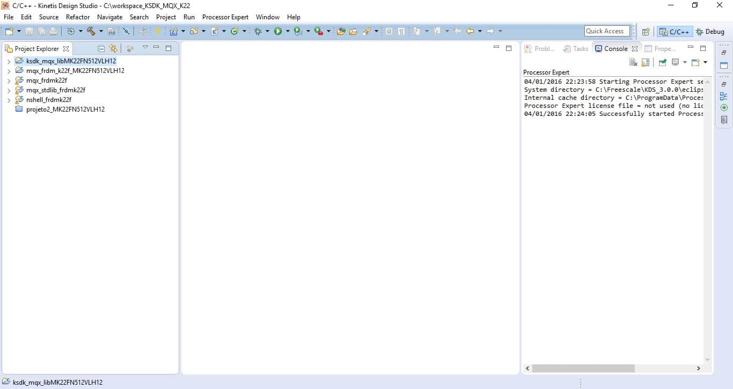Image resolution: width=733 pixels, height=389 pixels.
Task: Expand mqx_frdm_k22f_MK22FN512VLH12 project
Action: (9, 71)
